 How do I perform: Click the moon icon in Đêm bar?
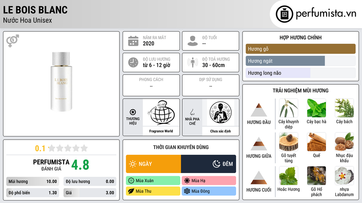click(x=216, y=164)
